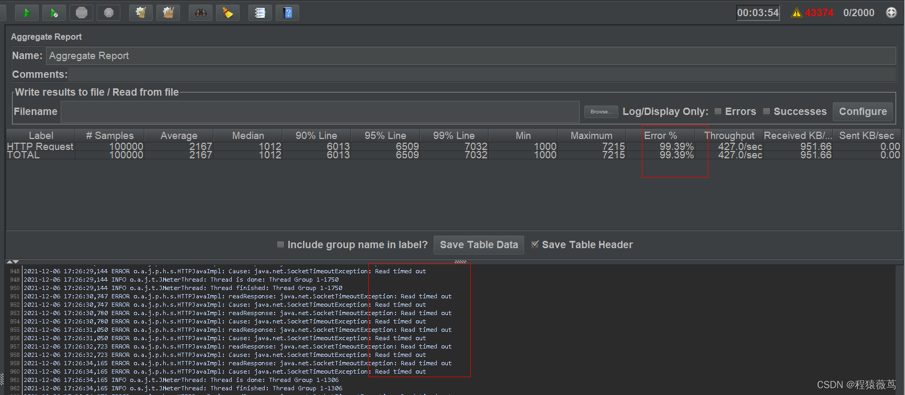Sort by the Throughput column header

[x=729, y=135]
